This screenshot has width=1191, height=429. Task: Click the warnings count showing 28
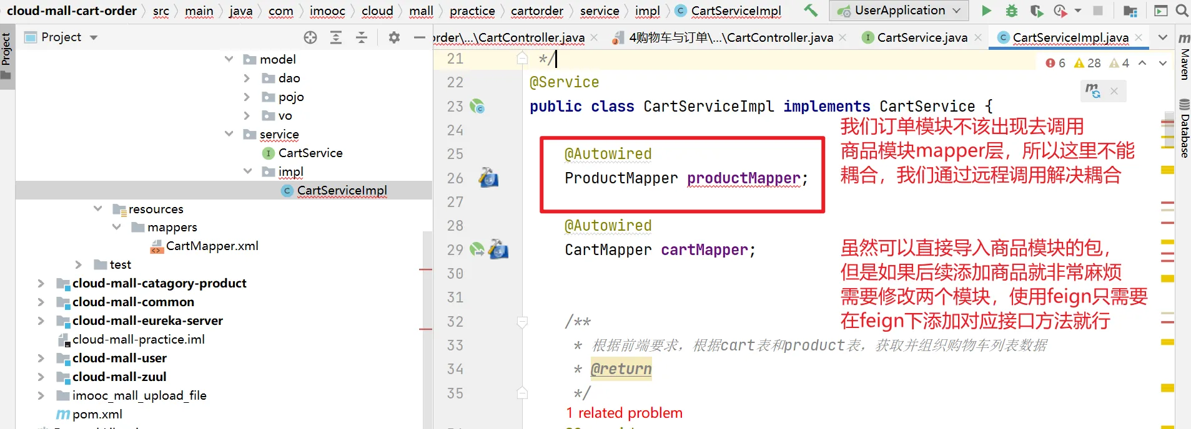(1087, 63)
